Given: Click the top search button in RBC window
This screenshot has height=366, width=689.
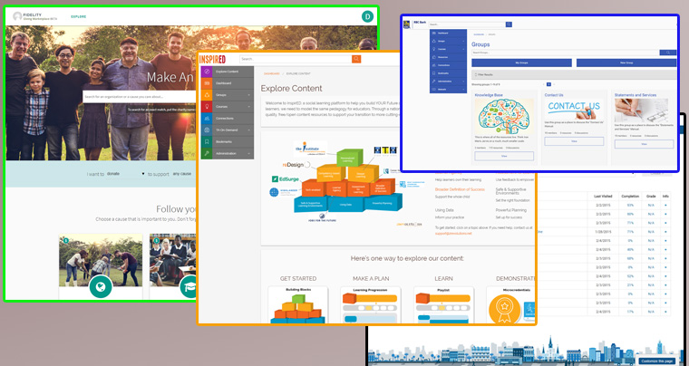Looking at the screenshot, I should click(509, 24).
